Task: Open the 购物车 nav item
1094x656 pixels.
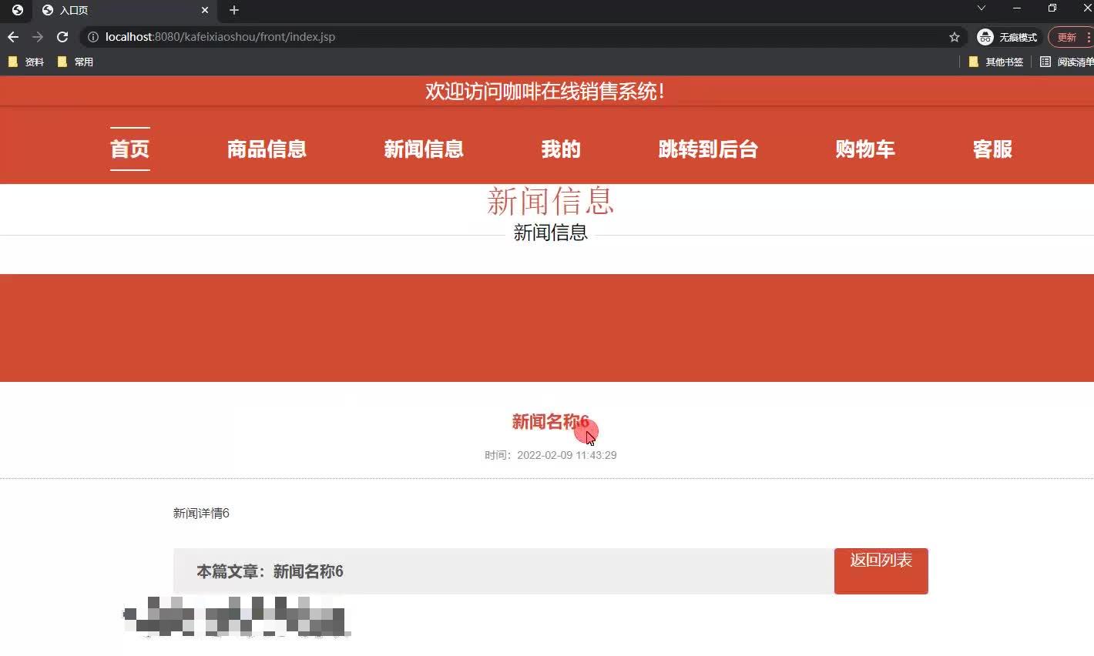Action: coord(865,149)
